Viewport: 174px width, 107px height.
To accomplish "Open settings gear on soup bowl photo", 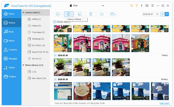I will (89, 98).
